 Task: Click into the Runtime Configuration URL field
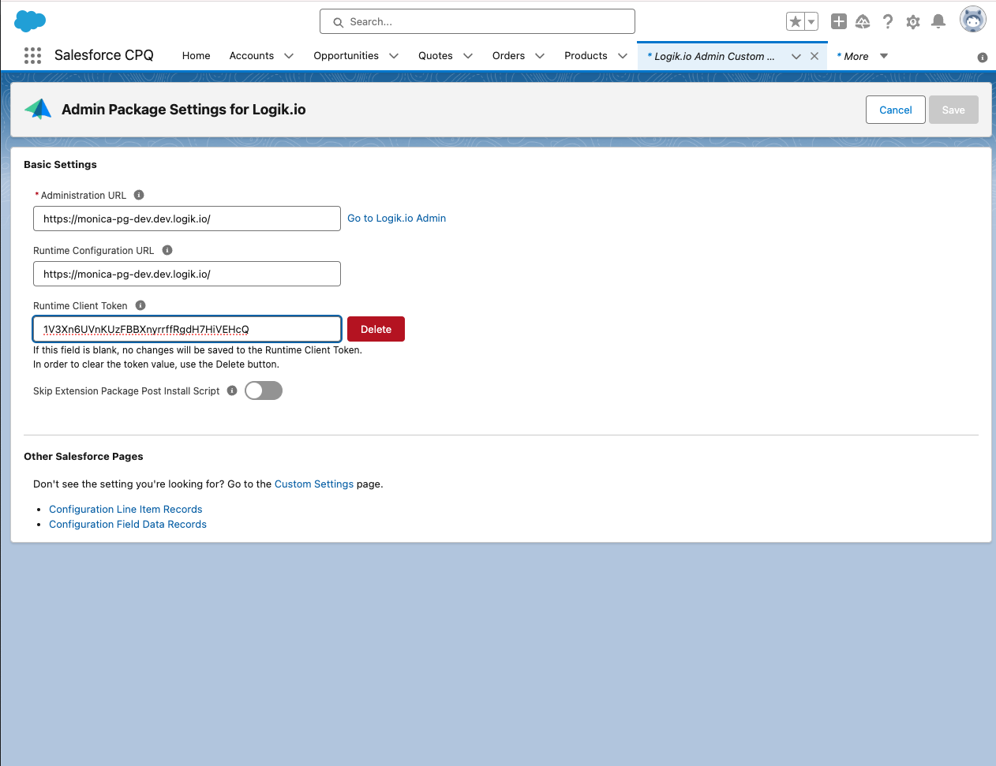(x=187, y=274)
